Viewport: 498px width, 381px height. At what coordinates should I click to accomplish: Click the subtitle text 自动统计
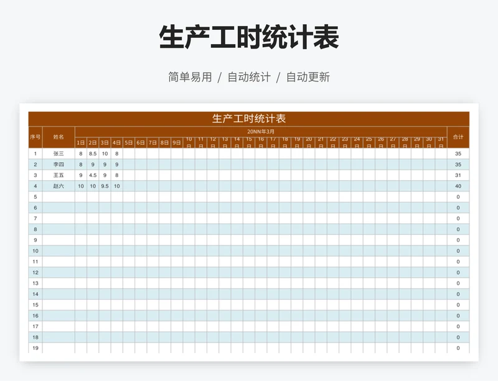pos(249,77)
